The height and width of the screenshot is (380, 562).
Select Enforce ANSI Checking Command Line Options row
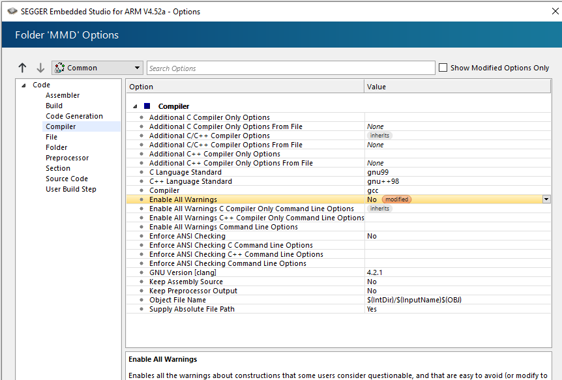pyautogui.click(x=338, y=263)
